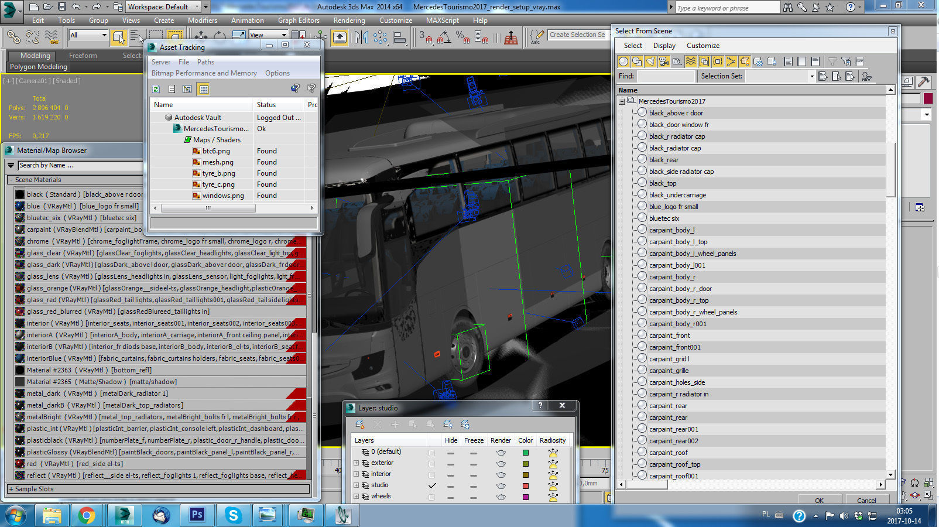Screen dimensions: 939x527
Task: Toggle the current-layer checkmark on studio layer
Action: (431, 485)
